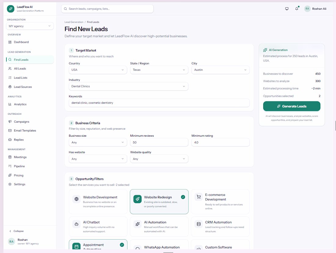Image resolution: width=336 pixels, height=253 pixels.
Task: Open the Country dropdown showing USA
Action: [x=98, y=70]
